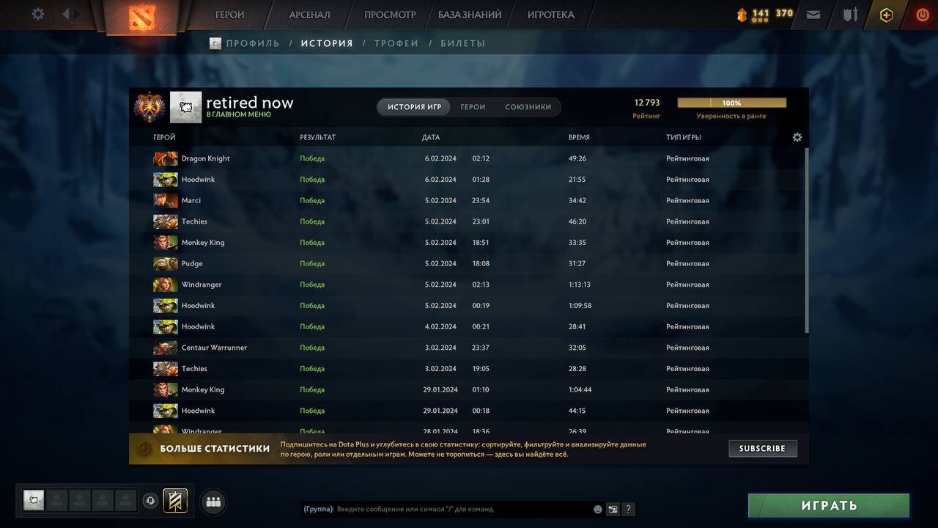This screenshot has width=938, height=528.
Task: Open the striped banner icon in party bar
Action: click(175, 501)
